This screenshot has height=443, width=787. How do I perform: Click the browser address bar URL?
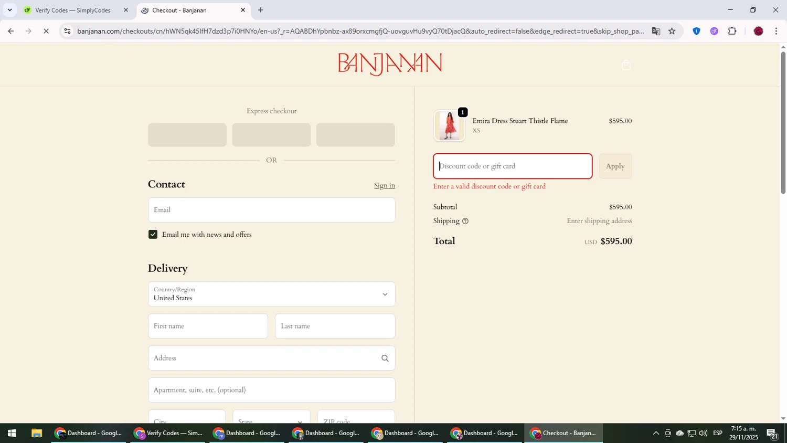coord(360,31)
